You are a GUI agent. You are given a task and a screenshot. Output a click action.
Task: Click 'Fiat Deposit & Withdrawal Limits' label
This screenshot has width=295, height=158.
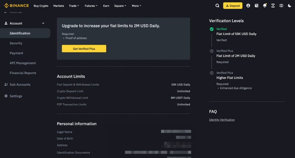pyautogui.click(x=78, y=85)
